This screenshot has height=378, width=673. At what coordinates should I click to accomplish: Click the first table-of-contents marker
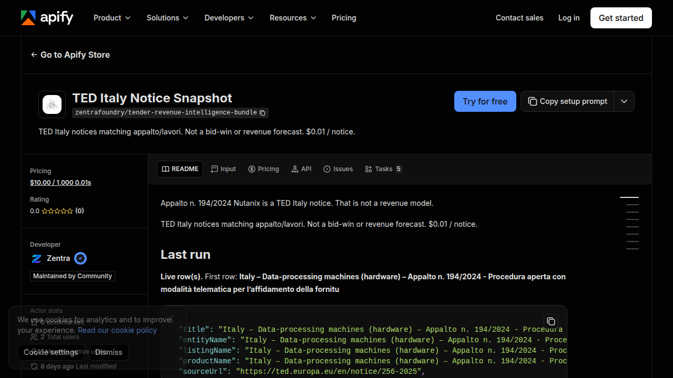629,197
